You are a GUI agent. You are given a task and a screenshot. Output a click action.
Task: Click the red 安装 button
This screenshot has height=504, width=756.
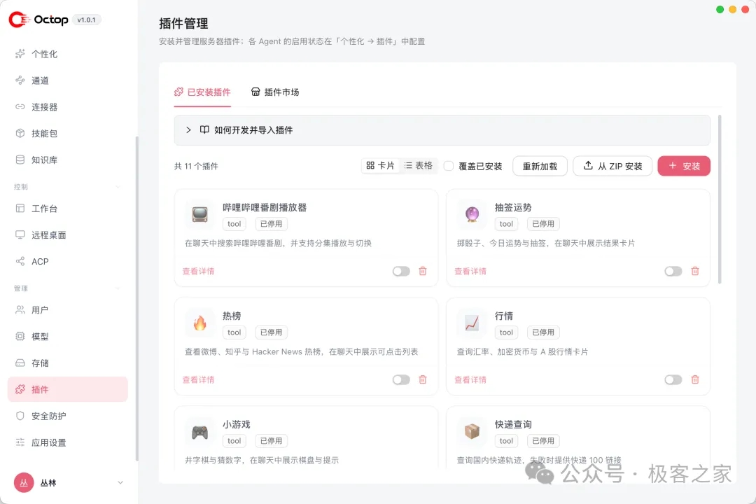click(684, 166)
